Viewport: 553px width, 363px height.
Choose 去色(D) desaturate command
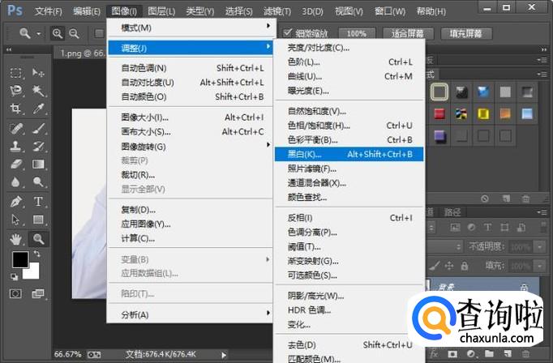[x=349, y=344]
